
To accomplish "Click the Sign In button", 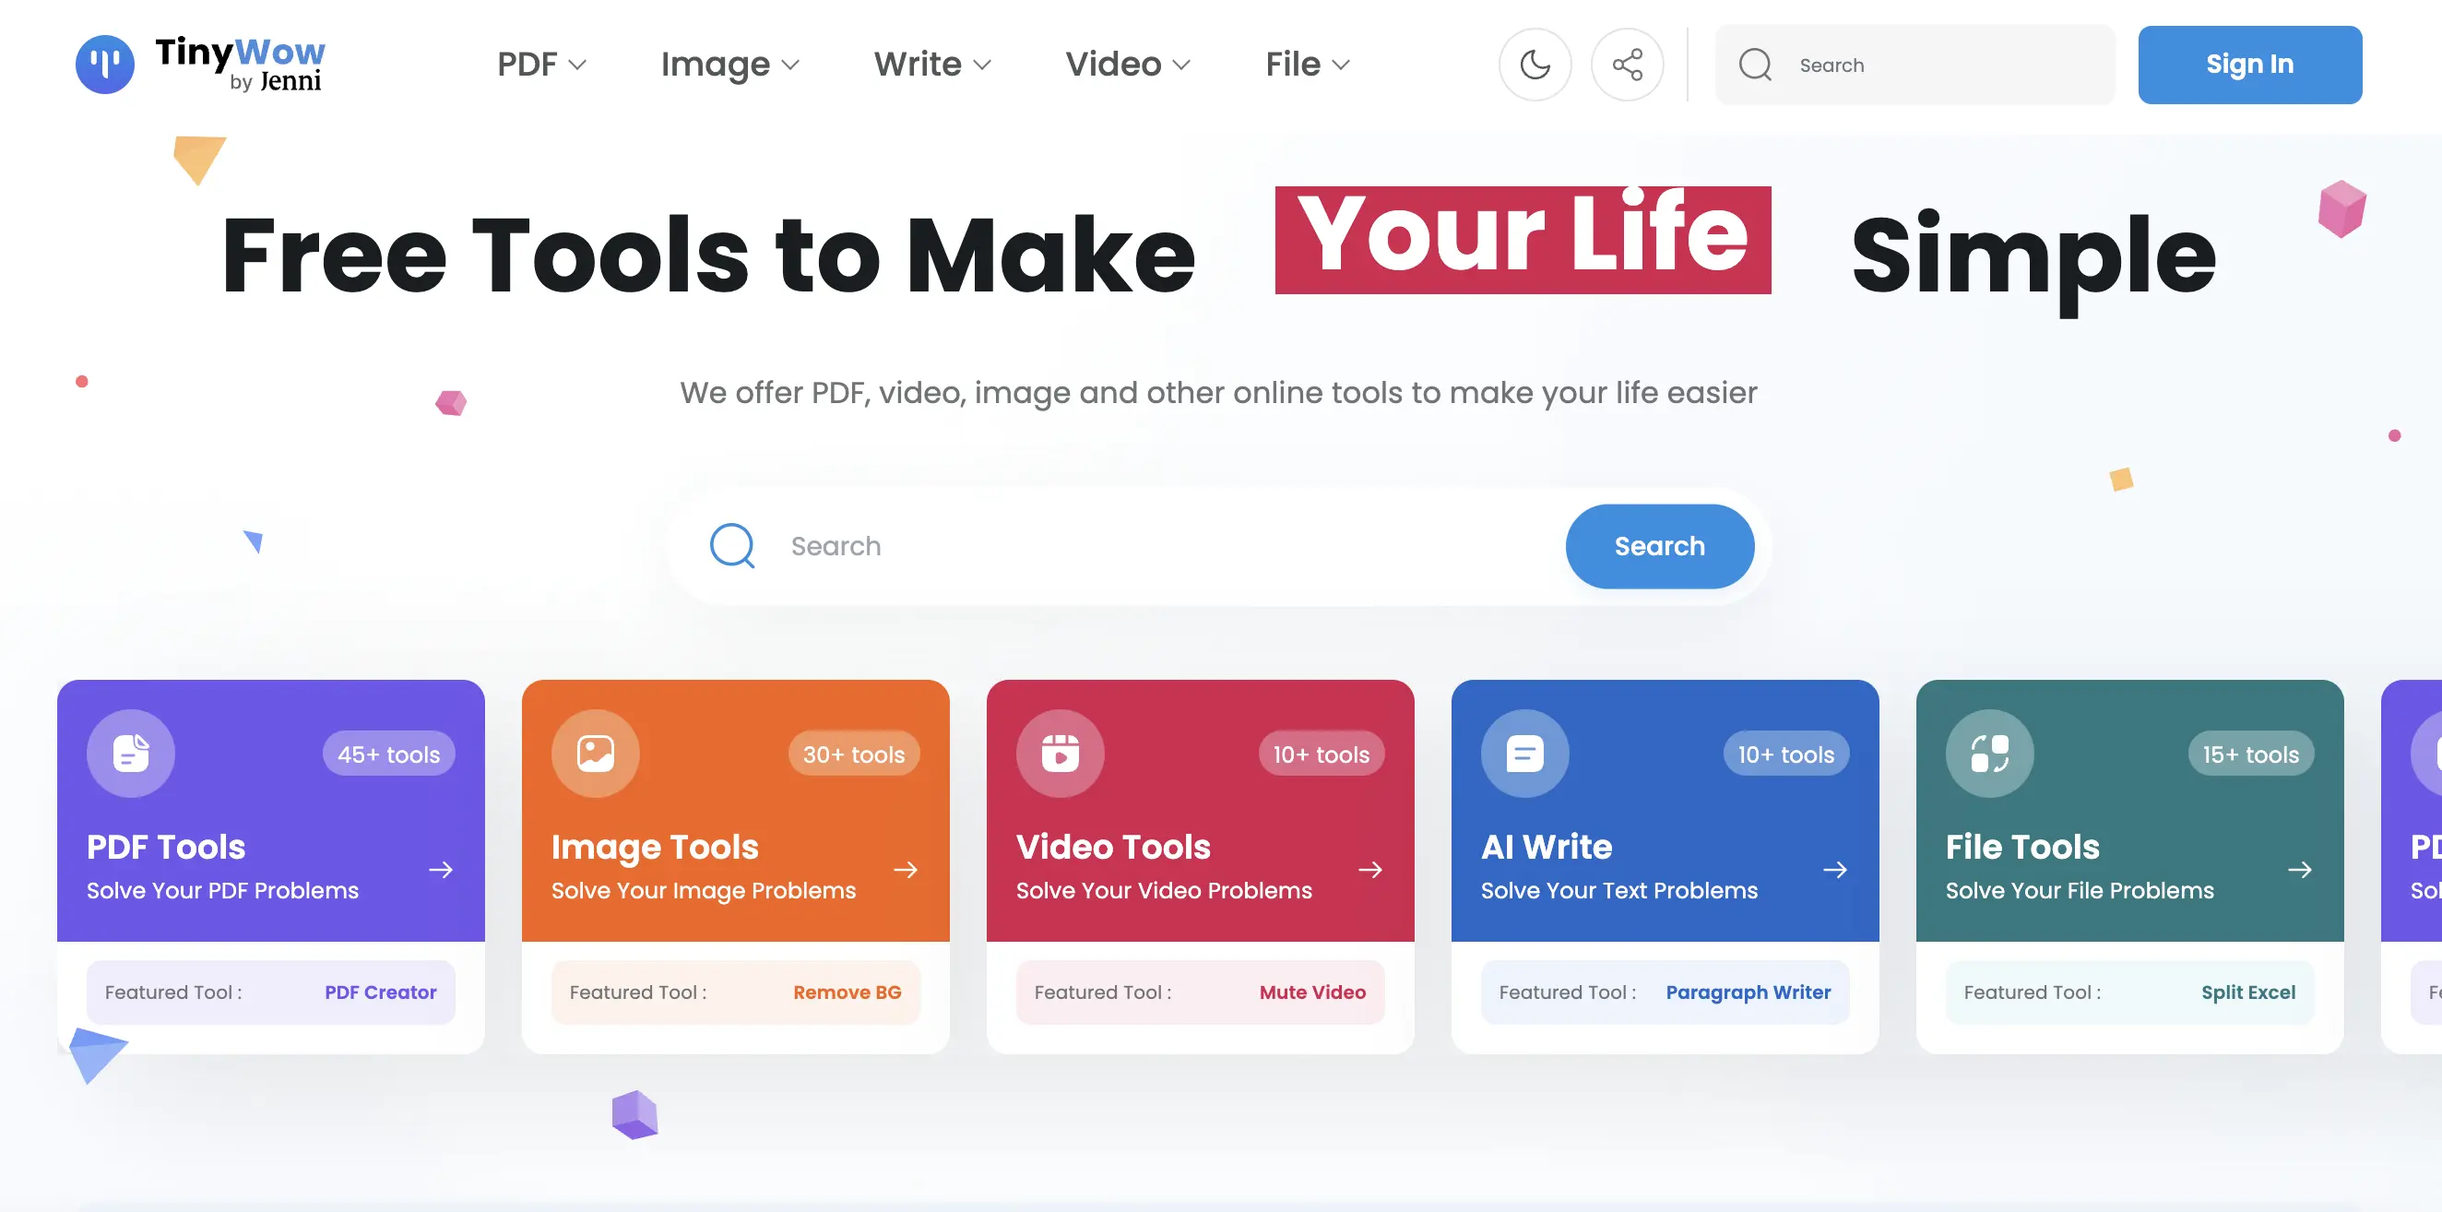I will [x=2248, y=65].
